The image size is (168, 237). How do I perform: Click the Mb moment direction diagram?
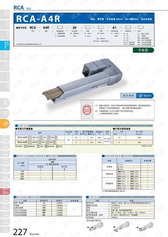pos(121,226)
